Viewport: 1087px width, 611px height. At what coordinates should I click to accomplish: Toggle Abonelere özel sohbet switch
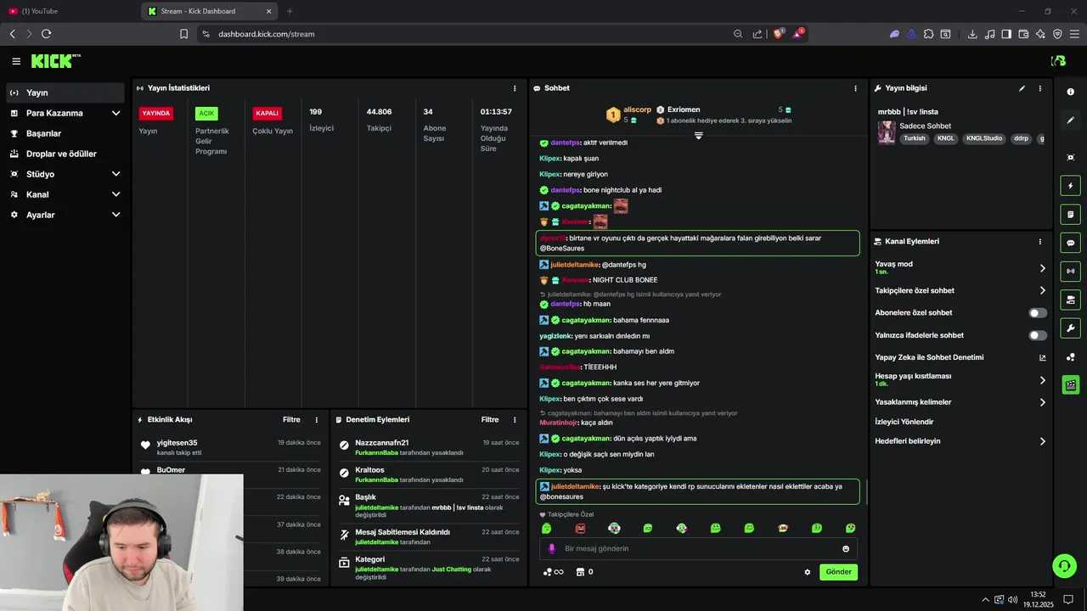coord(1038,313)
